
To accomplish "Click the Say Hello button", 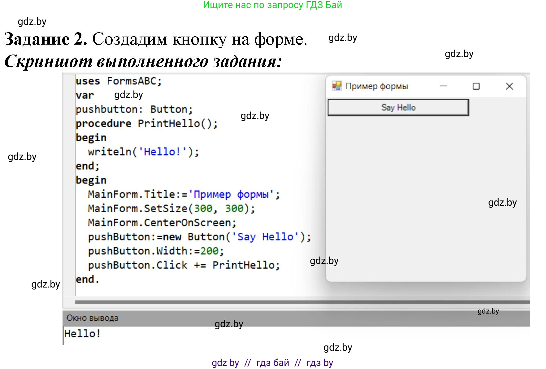I will [x=398, y=108].
